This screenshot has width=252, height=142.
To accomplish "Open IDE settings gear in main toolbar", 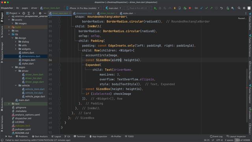I will tap(244, 8).
